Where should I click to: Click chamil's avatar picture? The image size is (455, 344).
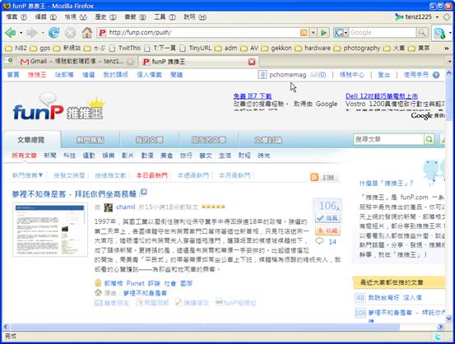tap(109, 207)
